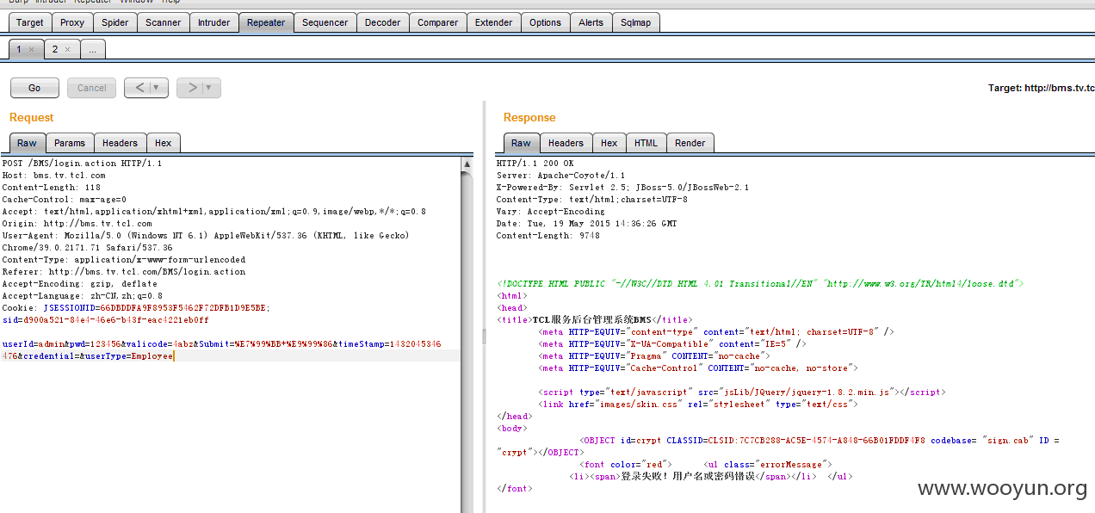Switch to the Scanner tab

[164, 22]
